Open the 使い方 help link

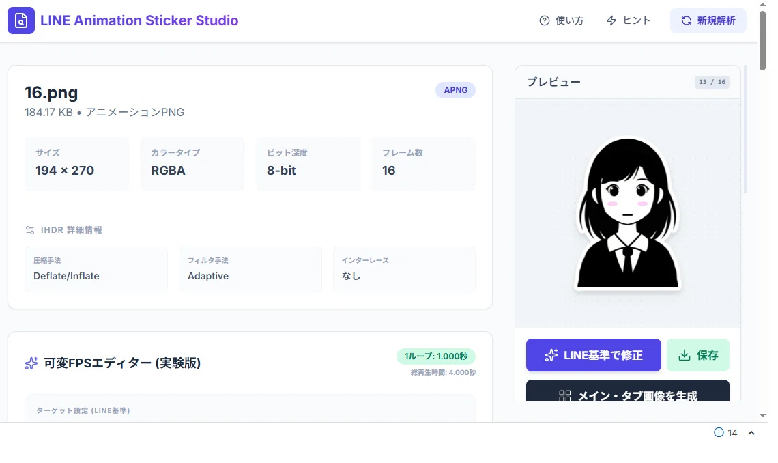tap(561, 20)
